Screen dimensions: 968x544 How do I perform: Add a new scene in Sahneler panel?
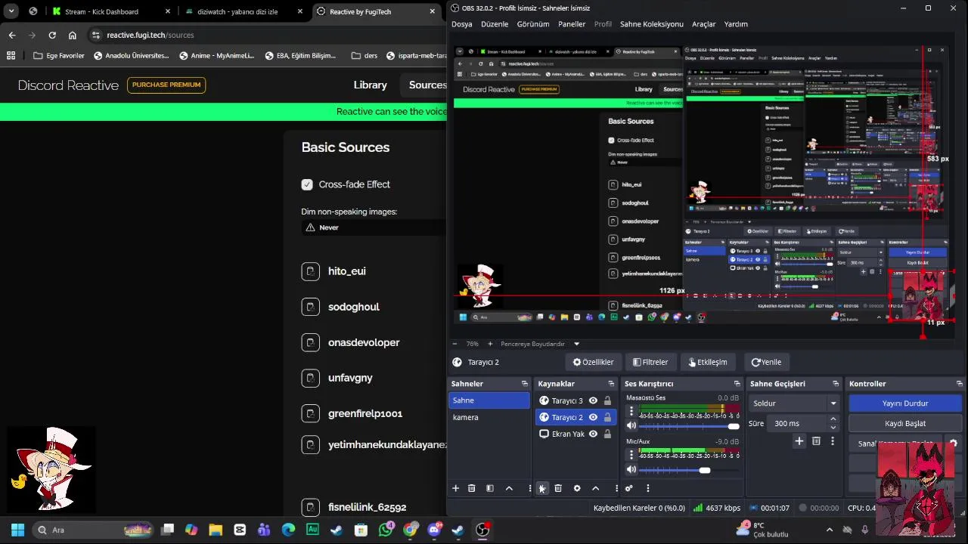click(455, 488)
